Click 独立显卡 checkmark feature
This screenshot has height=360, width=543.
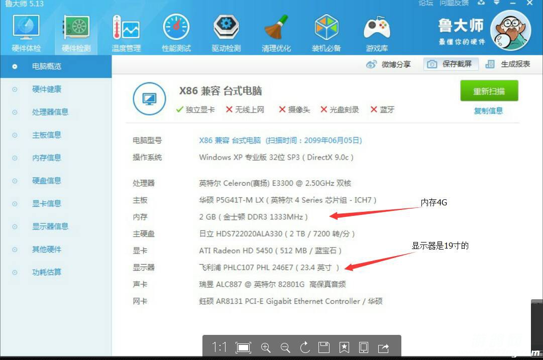tap(195, 110)
